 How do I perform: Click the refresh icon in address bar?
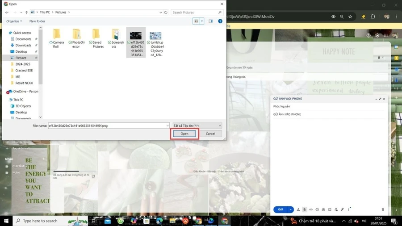coord(166,13)
